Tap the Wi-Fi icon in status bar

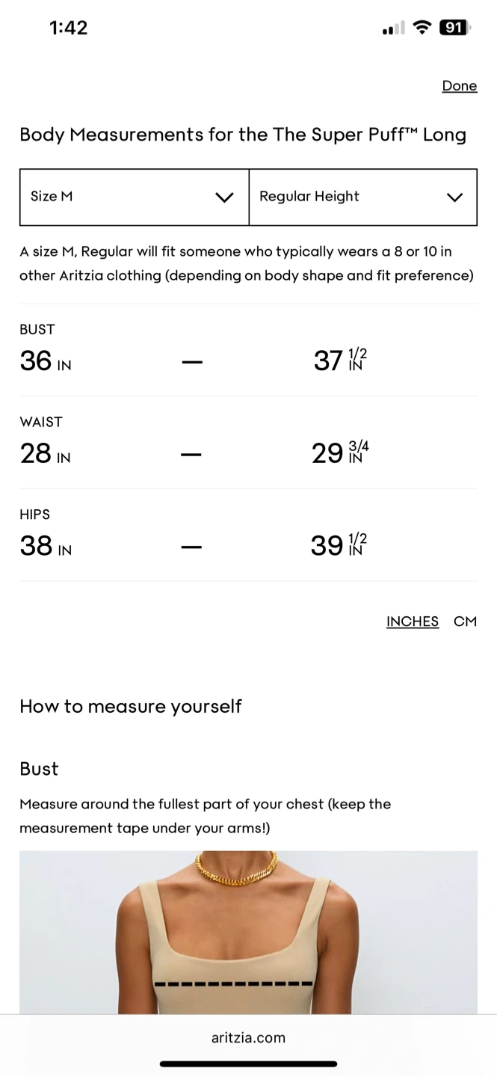point(422,28)
